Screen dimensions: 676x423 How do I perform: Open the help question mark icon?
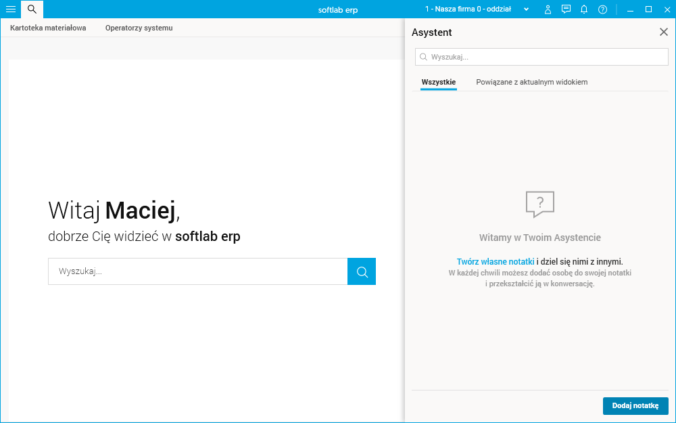coord(603,9)
